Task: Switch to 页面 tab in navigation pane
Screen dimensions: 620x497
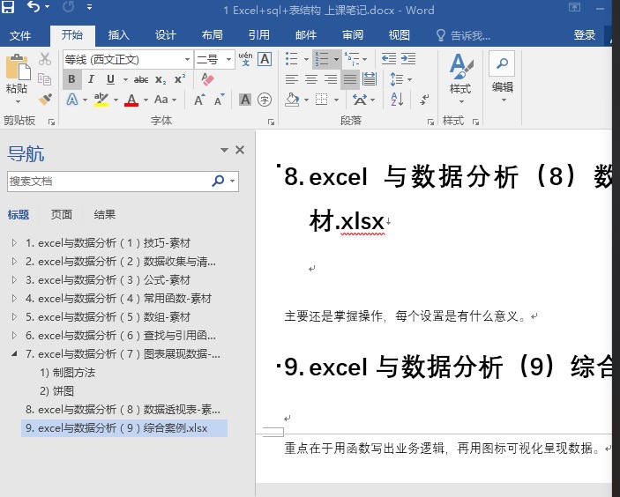Action: [62, 214]
